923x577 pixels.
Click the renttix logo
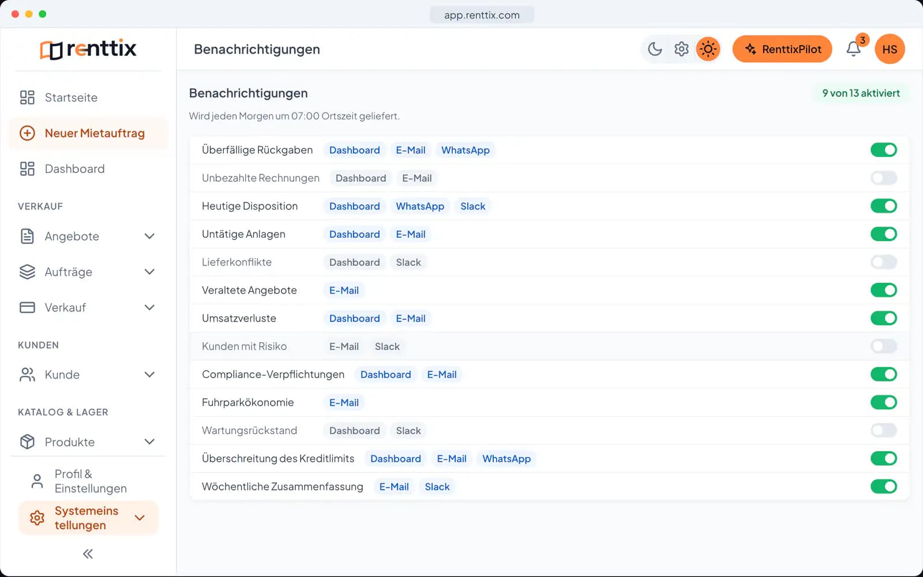click(x=88, y=49)
